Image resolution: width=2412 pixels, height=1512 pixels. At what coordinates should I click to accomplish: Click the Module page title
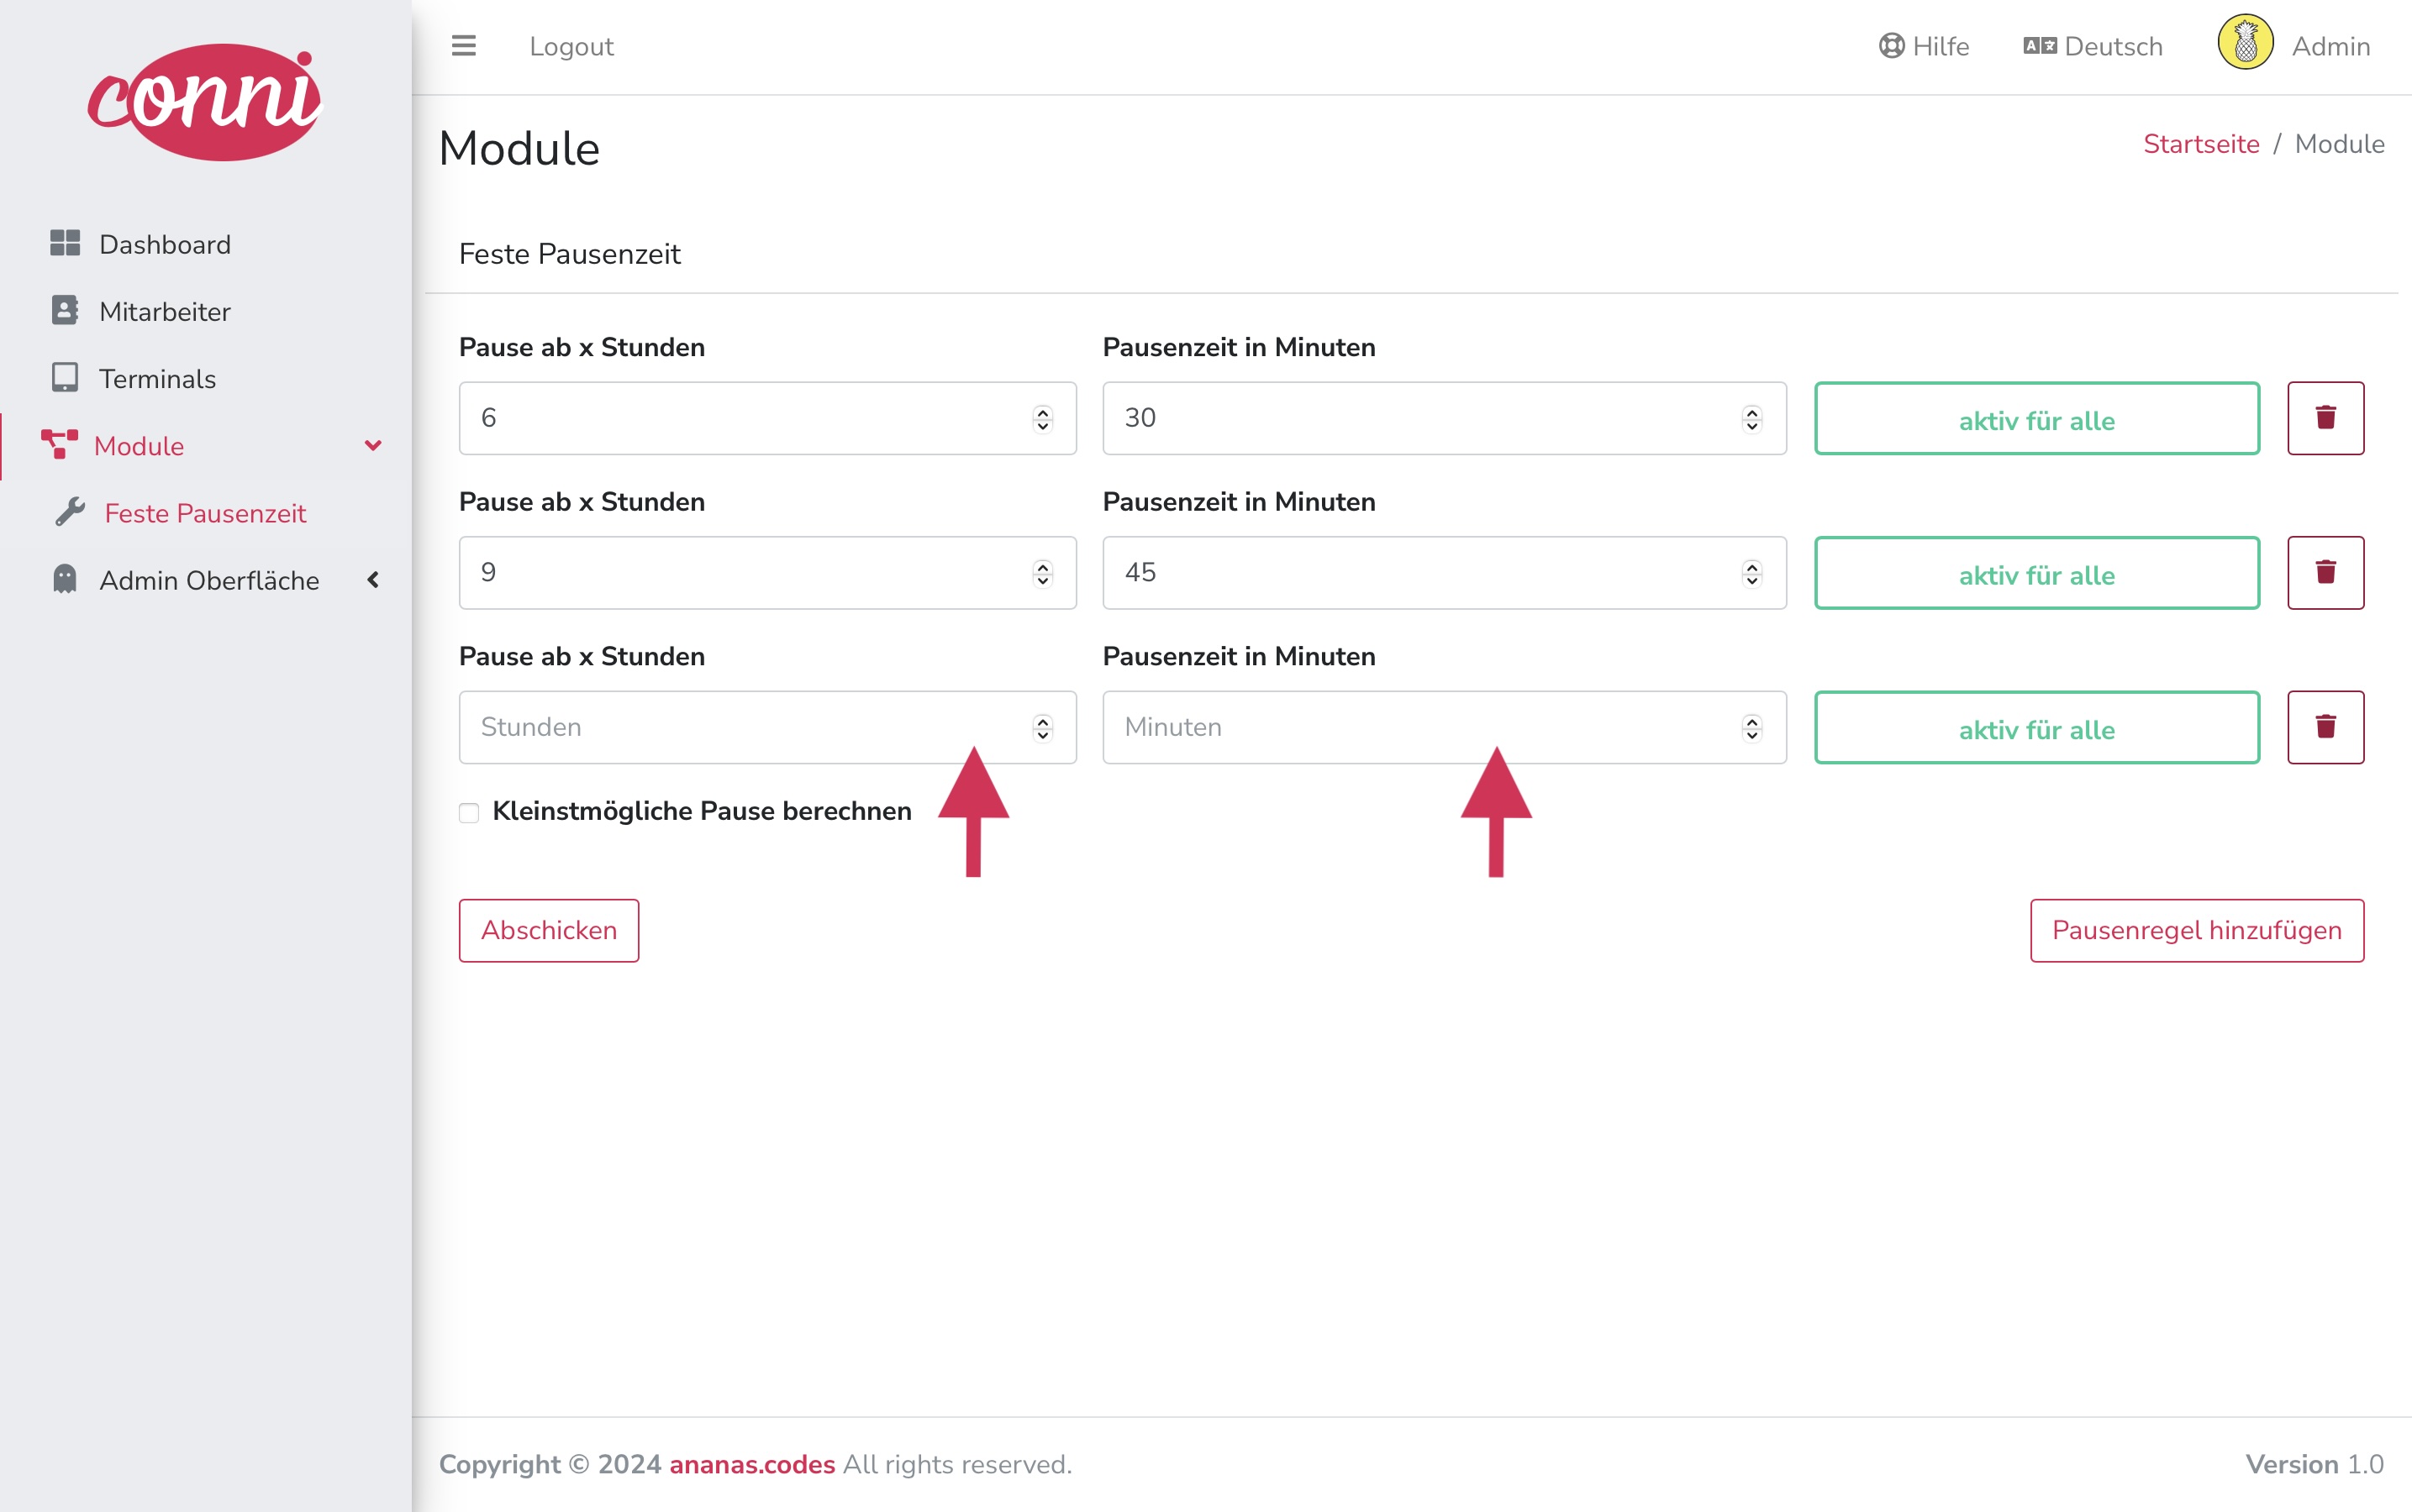pos(519,148)
